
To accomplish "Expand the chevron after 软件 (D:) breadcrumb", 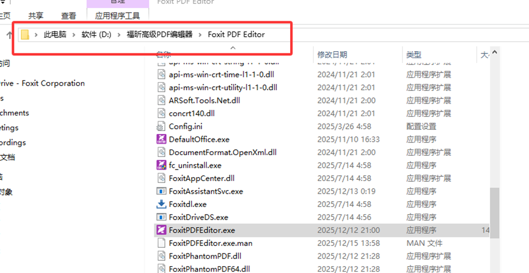I will tap(119, 34).
